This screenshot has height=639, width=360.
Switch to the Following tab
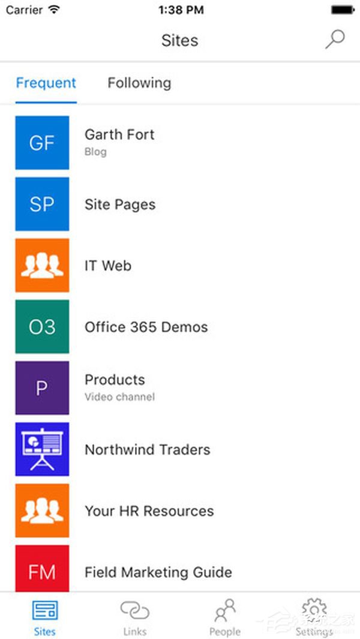(139, 83)
